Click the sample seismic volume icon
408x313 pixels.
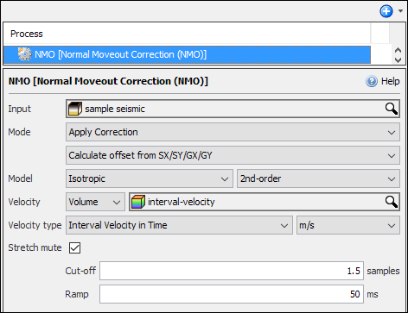(x=75, y=109)
